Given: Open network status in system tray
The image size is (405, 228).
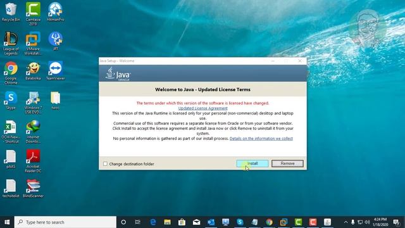Looking at the screenshot, I should point(360,222).
